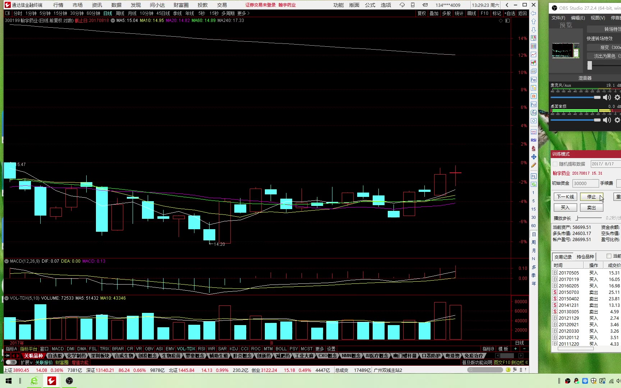The height and width of the screenshot is (388, 621).
Task: Expand the 更多 indicator list at the bottom
Action: point(319,349)
